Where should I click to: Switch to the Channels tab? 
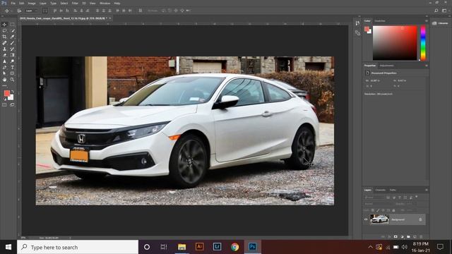click(380, 190)
